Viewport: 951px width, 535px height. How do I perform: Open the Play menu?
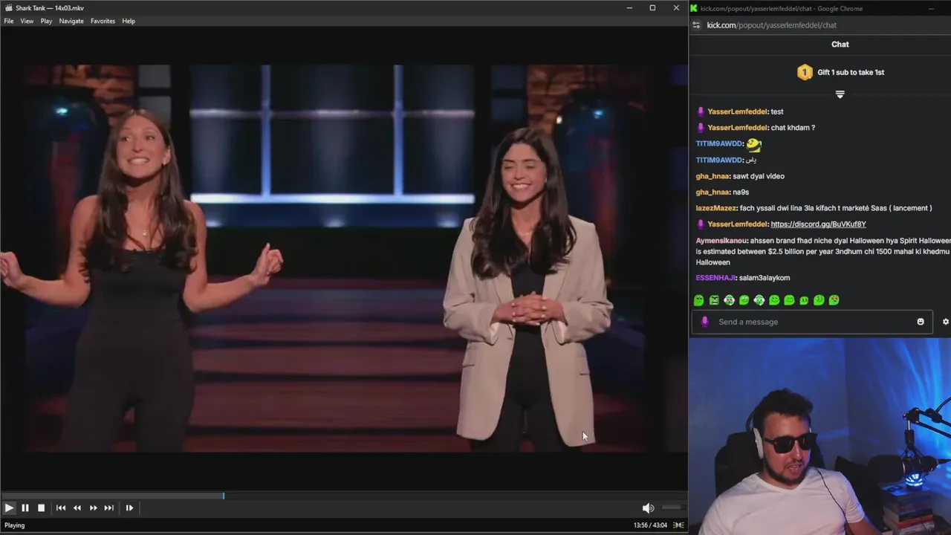coord(46,21)
